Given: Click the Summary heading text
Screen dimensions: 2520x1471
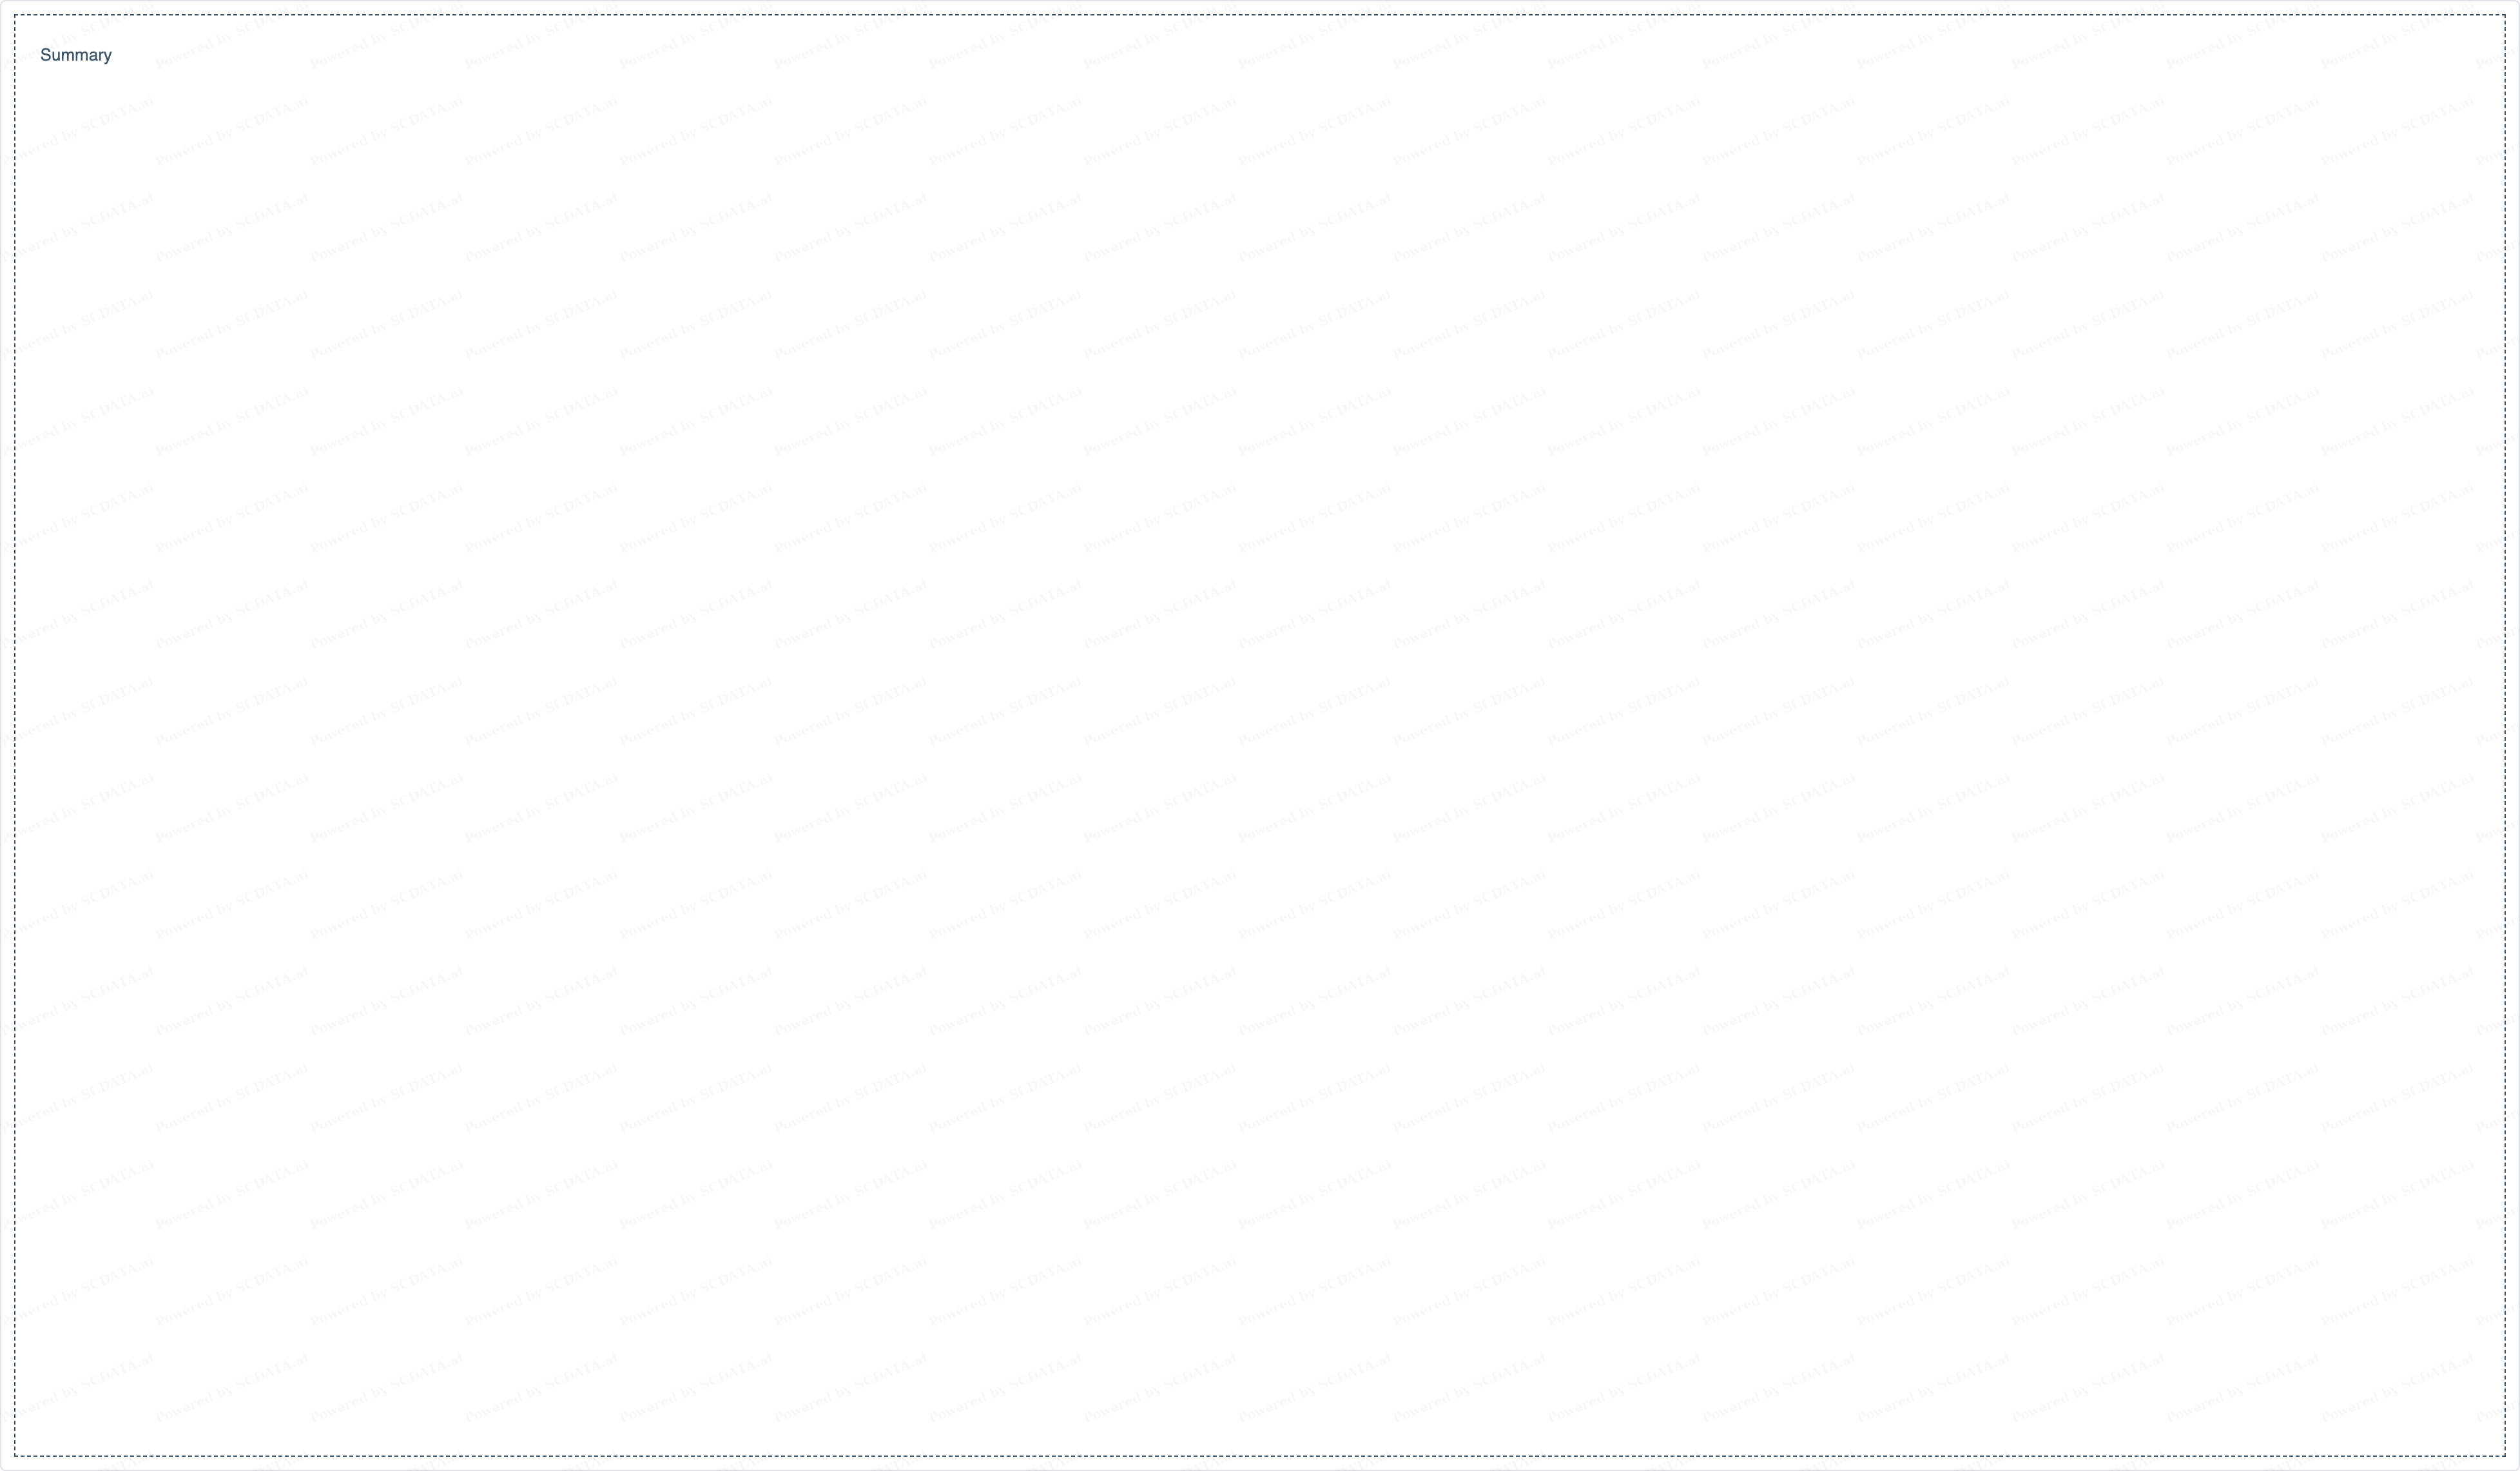Looking at the screenshot, I should pyautogui.click(x=76, y=55).
